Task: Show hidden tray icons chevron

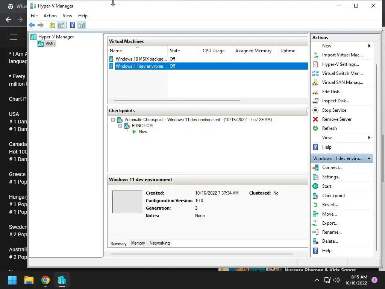Action: coord(317,280)
